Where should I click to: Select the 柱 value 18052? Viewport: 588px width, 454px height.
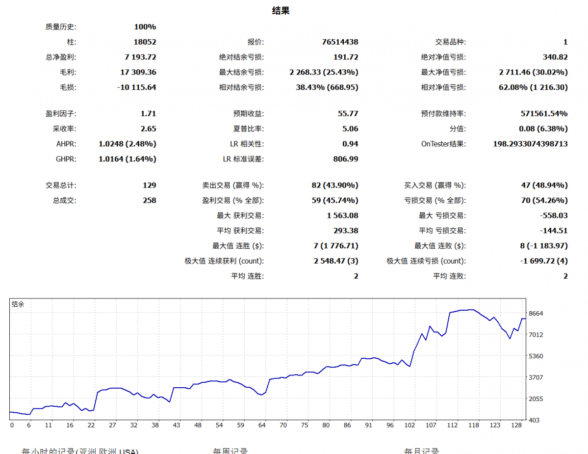145,42
